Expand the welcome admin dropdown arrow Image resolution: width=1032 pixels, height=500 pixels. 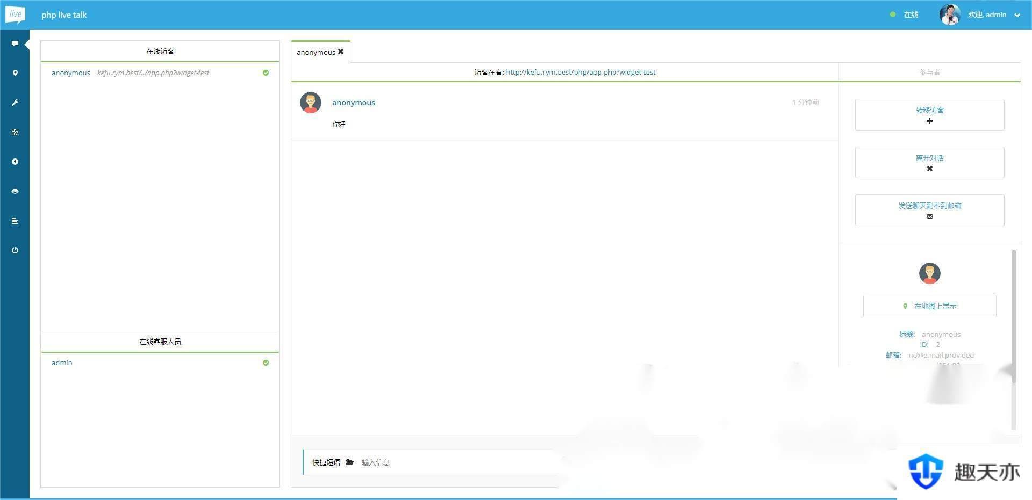click(x=1017, y=16)
